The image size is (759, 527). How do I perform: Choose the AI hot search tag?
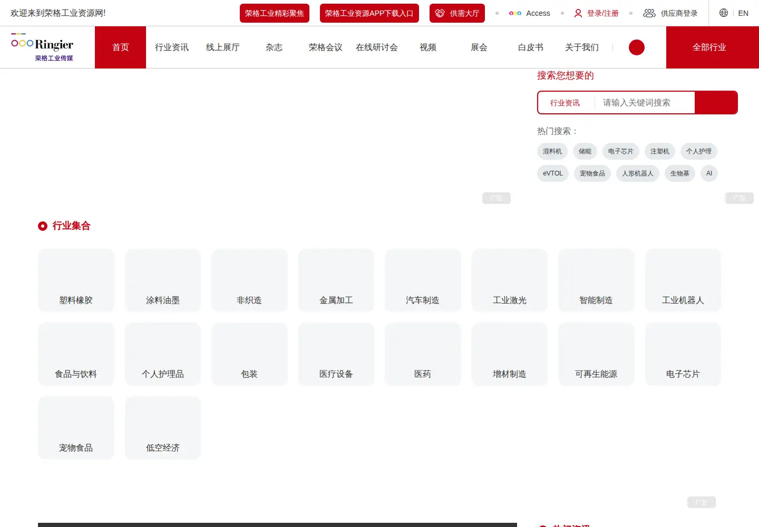click(709, 173)
